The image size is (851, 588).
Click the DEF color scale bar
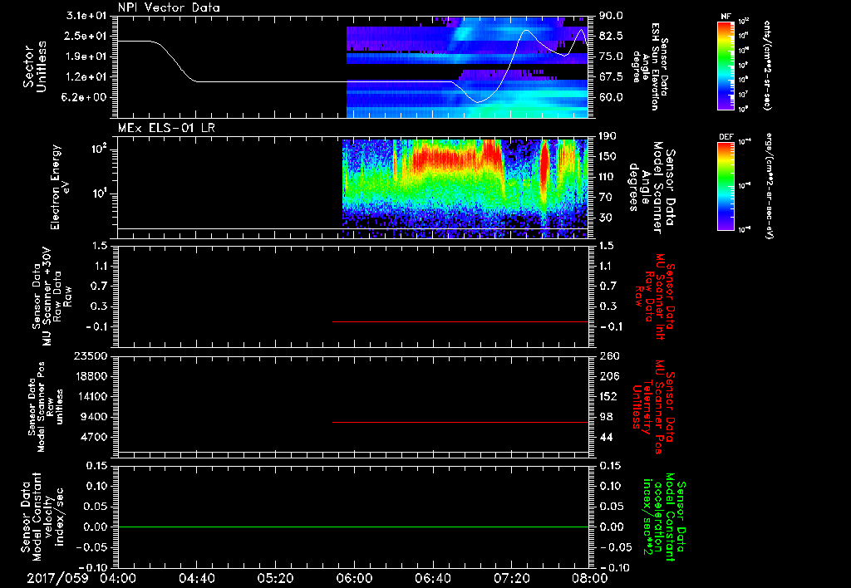[x=726, y=186]
